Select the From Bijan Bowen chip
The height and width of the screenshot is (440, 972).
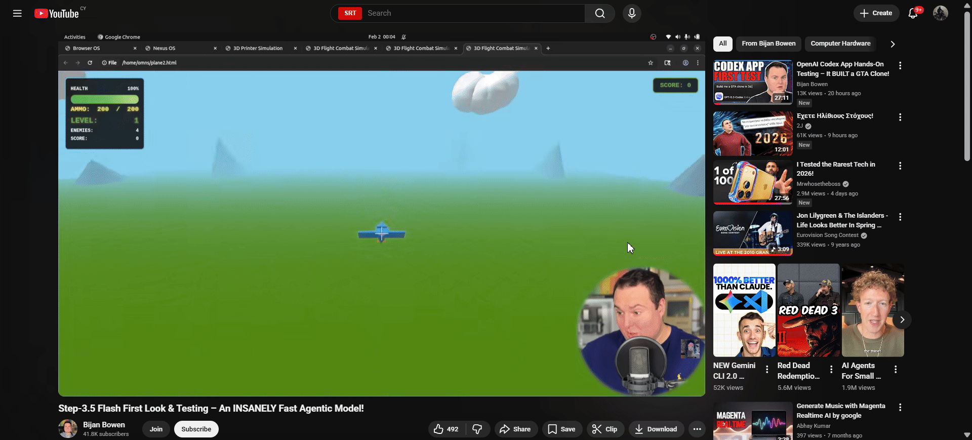[x=768, y=44]
